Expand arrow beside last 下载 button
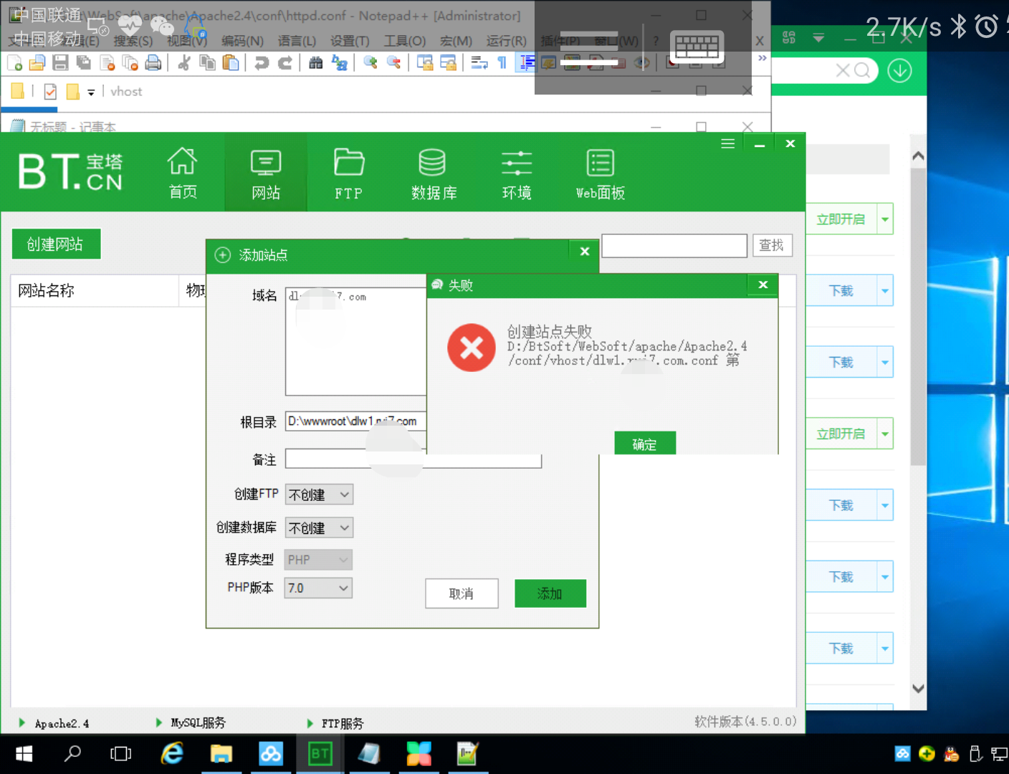Image resolution: width=1009 pixels, height=774 pixels. point(885,648)
